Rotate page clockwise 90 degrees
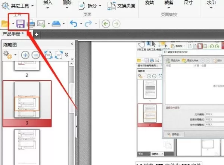 coord(59,55)
